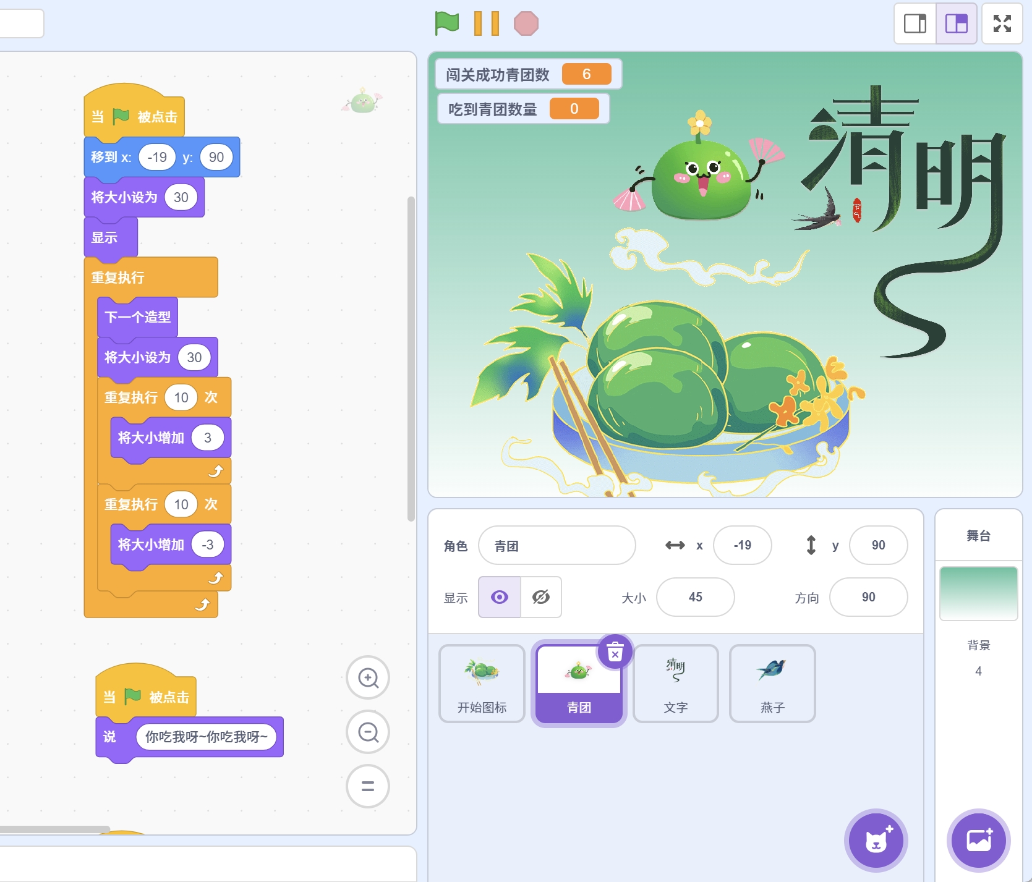The image size is (1032, 882).
Task: Zoom out of the code workspace
Action: (368, 732)
